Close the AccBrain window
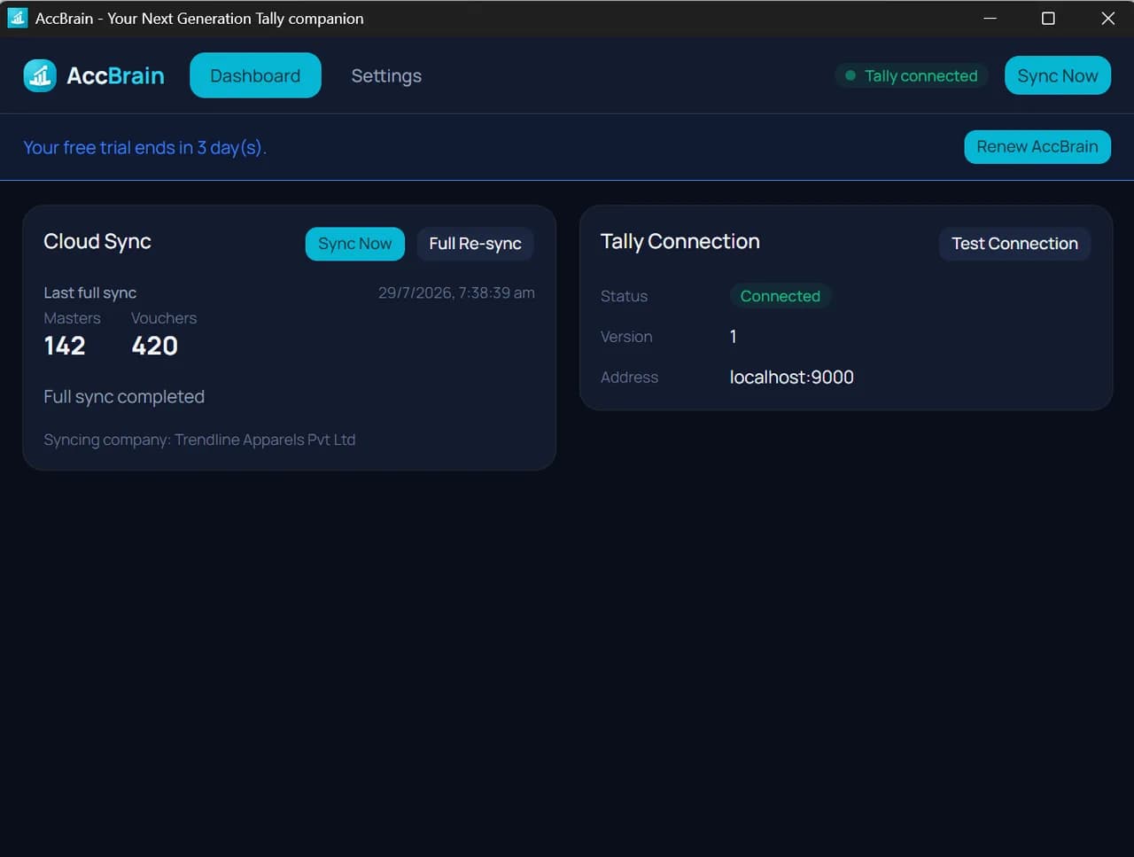The height and width of the screenshot is (857, 1134). 1107,18
